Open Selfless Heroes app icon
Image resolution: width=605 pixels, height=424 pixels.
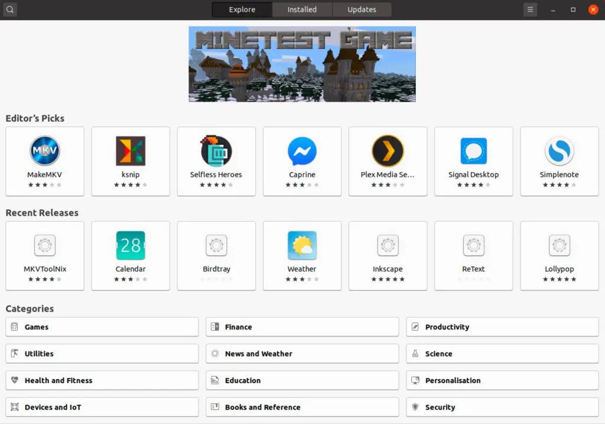(216, 151)
